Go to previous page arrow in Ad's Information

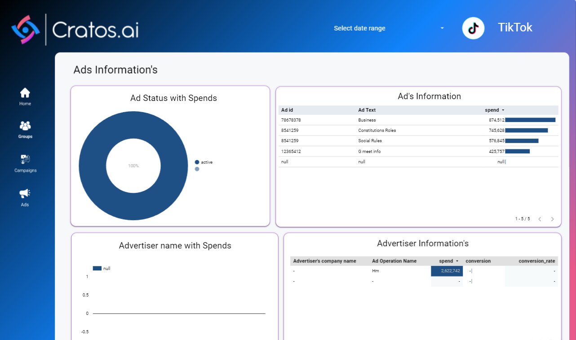pyautogui.click(x=540, y=219)
